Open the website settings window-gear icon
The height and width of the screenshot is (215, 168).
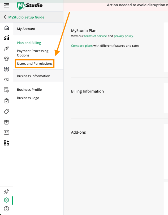[6, 90]
